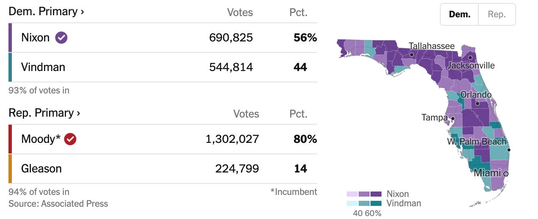Click the Miami city marker circle
538x219 pixels.
coord(505,174)
